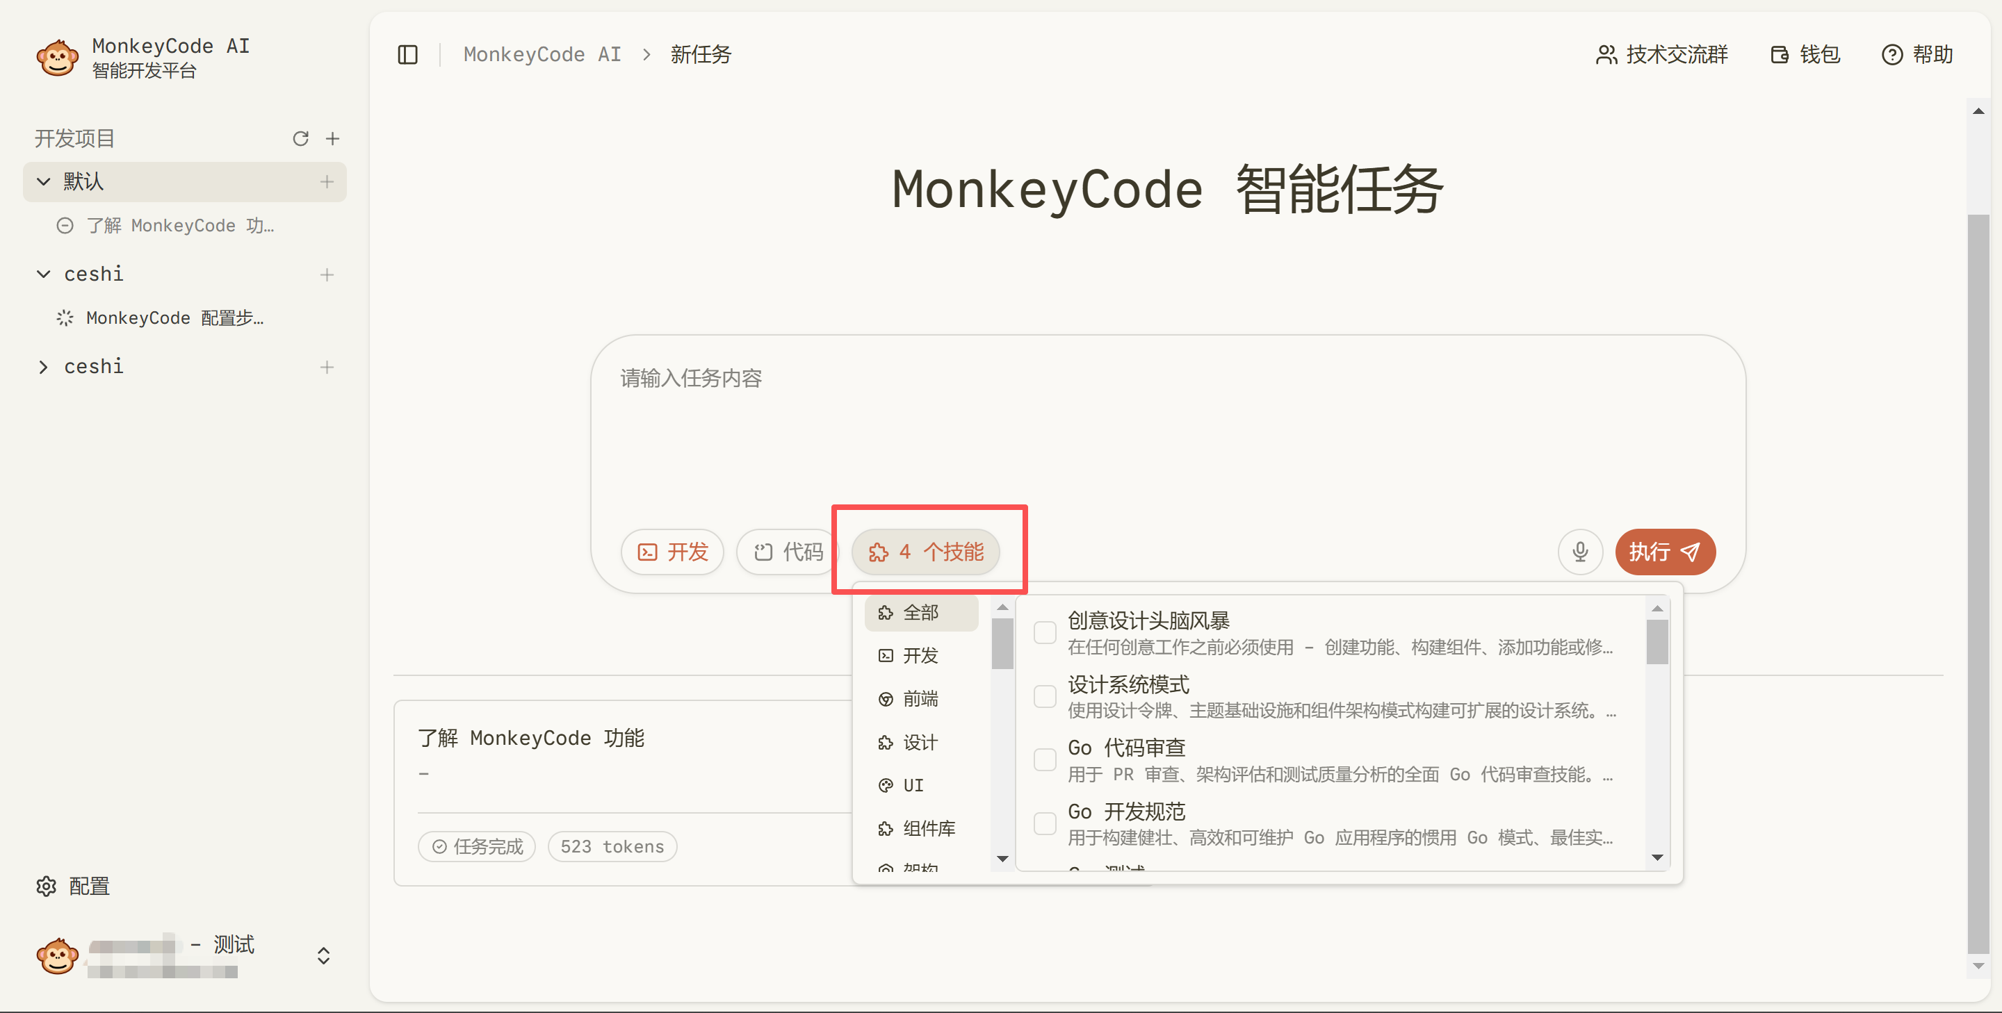Viewport: 2002px width, 1013px height.
Task: Click the microphone voice input icon
Action: 1579,552
